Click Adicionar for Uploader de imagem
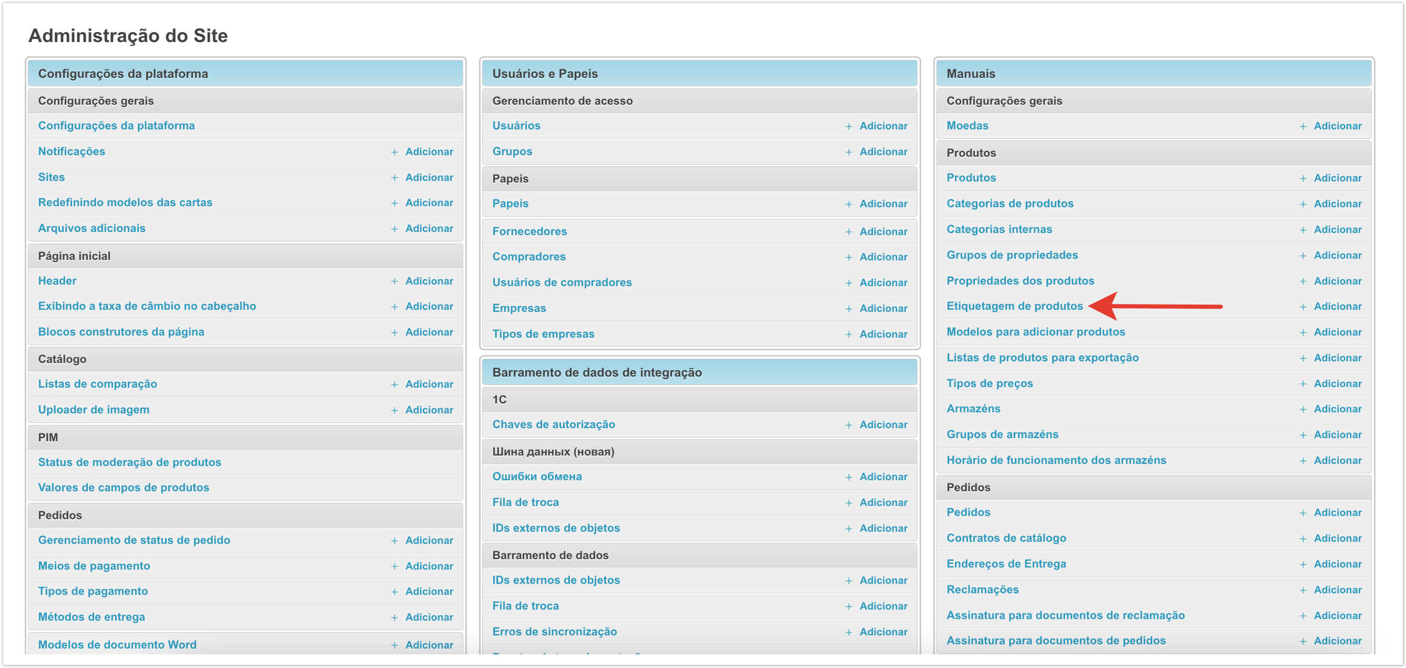The height and width of the screenshot is (668, 1406). tap(429, 410)
